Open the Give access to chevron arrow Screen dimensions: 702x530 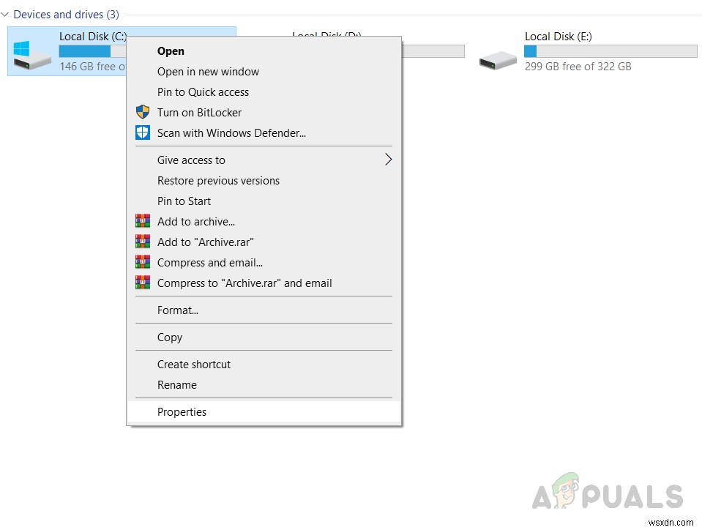coord(388,159)
